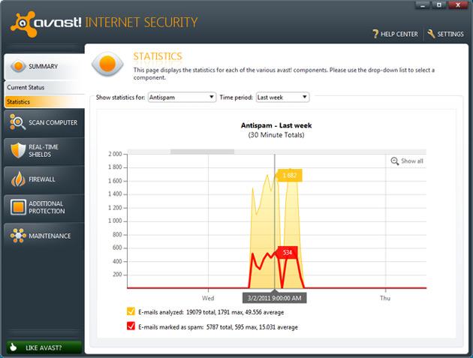Click Show all on the chart
473x358 pixels.
click(407, 161)
